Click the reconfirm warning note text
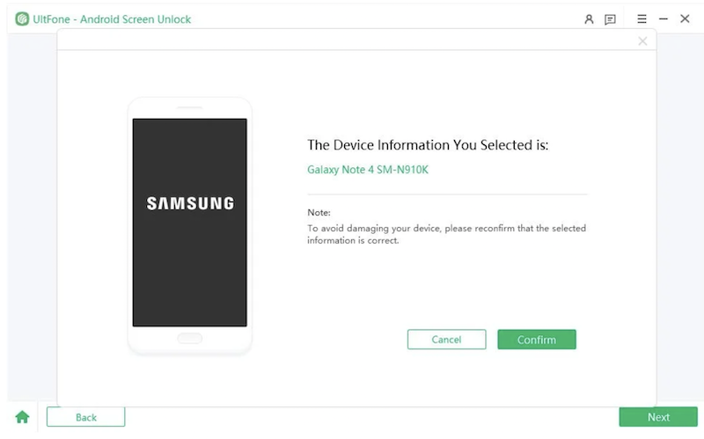704x439 pixels. 446,234
